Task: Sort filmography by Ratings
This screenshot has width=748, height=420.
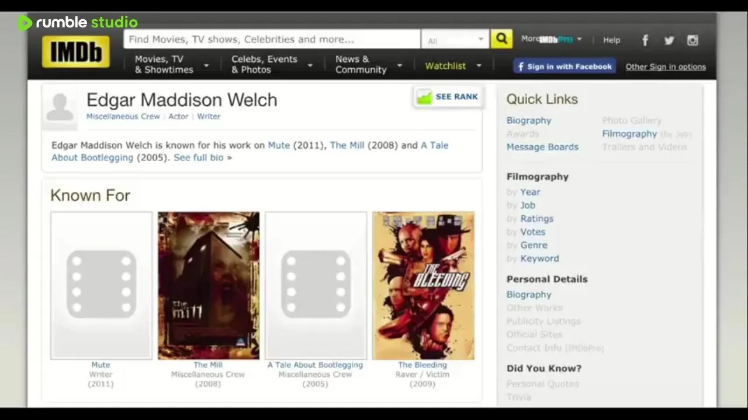Action: [536, 219]
